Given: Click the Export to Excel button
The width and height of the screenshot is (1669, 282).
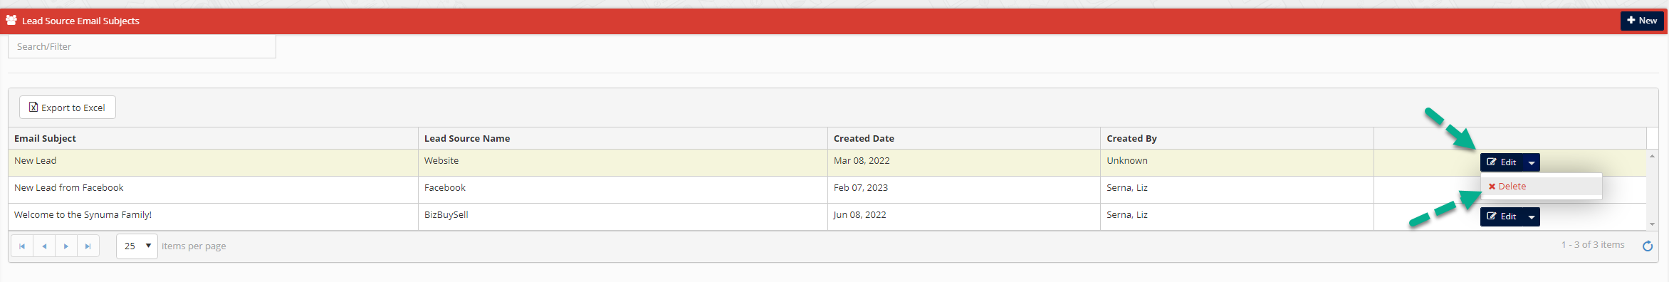Looking at the screenshot, I should [68, 108].
